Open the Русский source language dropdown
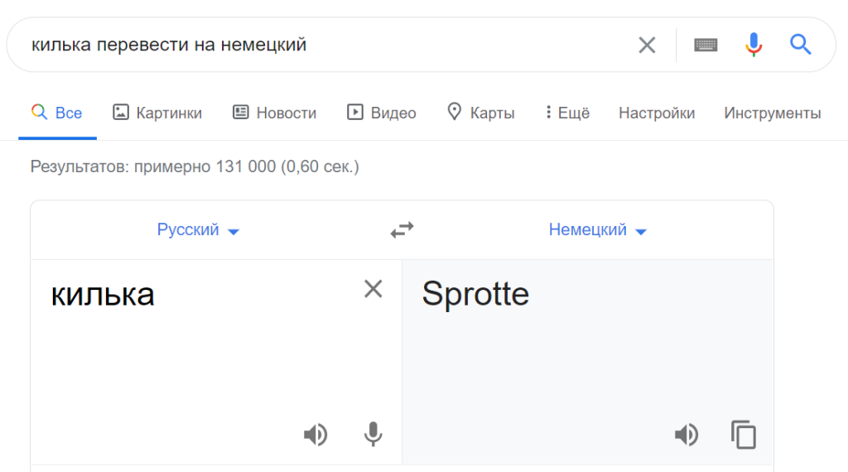 [x=198, y=230]
